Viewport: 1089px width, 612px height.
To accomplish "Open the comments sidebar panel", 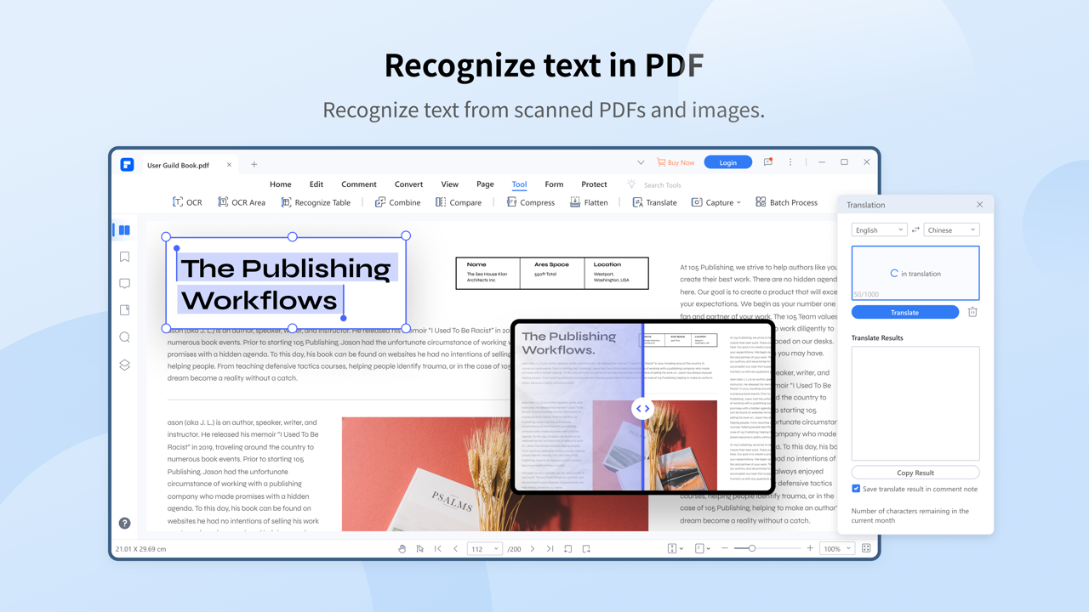I will pyautogui.click(x=124, y=284).
